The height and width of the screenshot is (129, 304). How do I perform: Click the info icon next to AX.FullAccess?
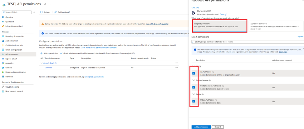coord(213,71)
